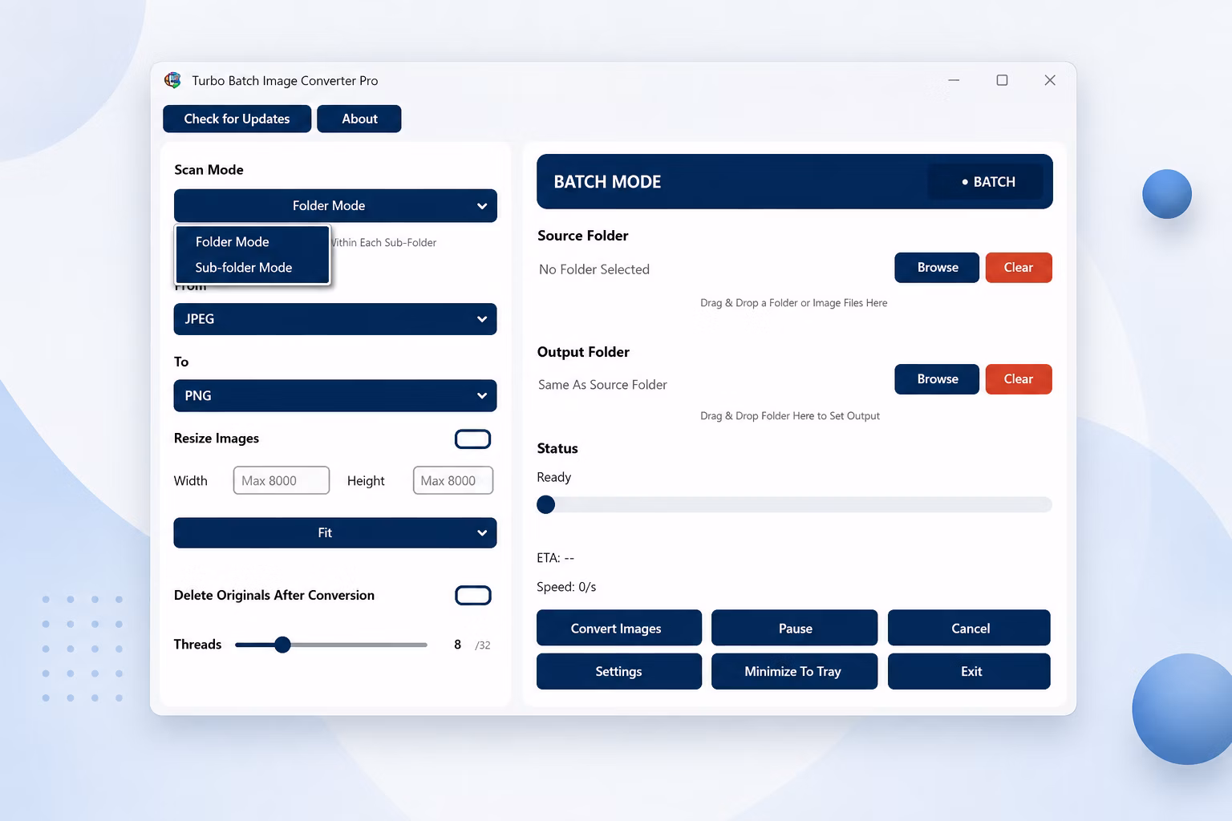Expand the Fit resize mode dropdown
Image resolution: width=1232 pixels, height=821 pixels.
pyautogui.click(x=335, y=533)
